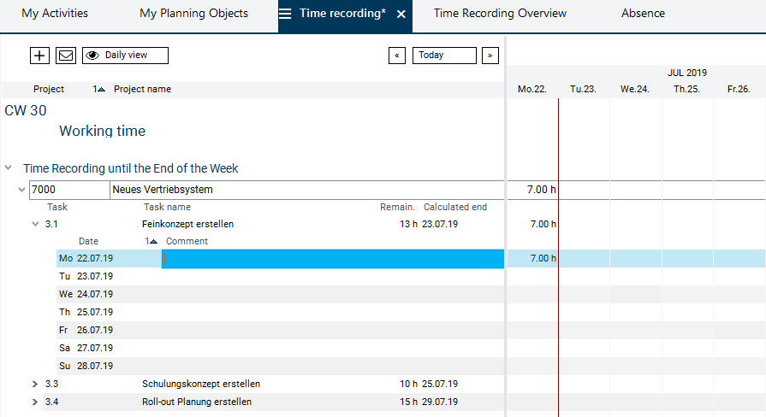Click the Today button
This screenshot has width=766, height=417.
[443, 56]
